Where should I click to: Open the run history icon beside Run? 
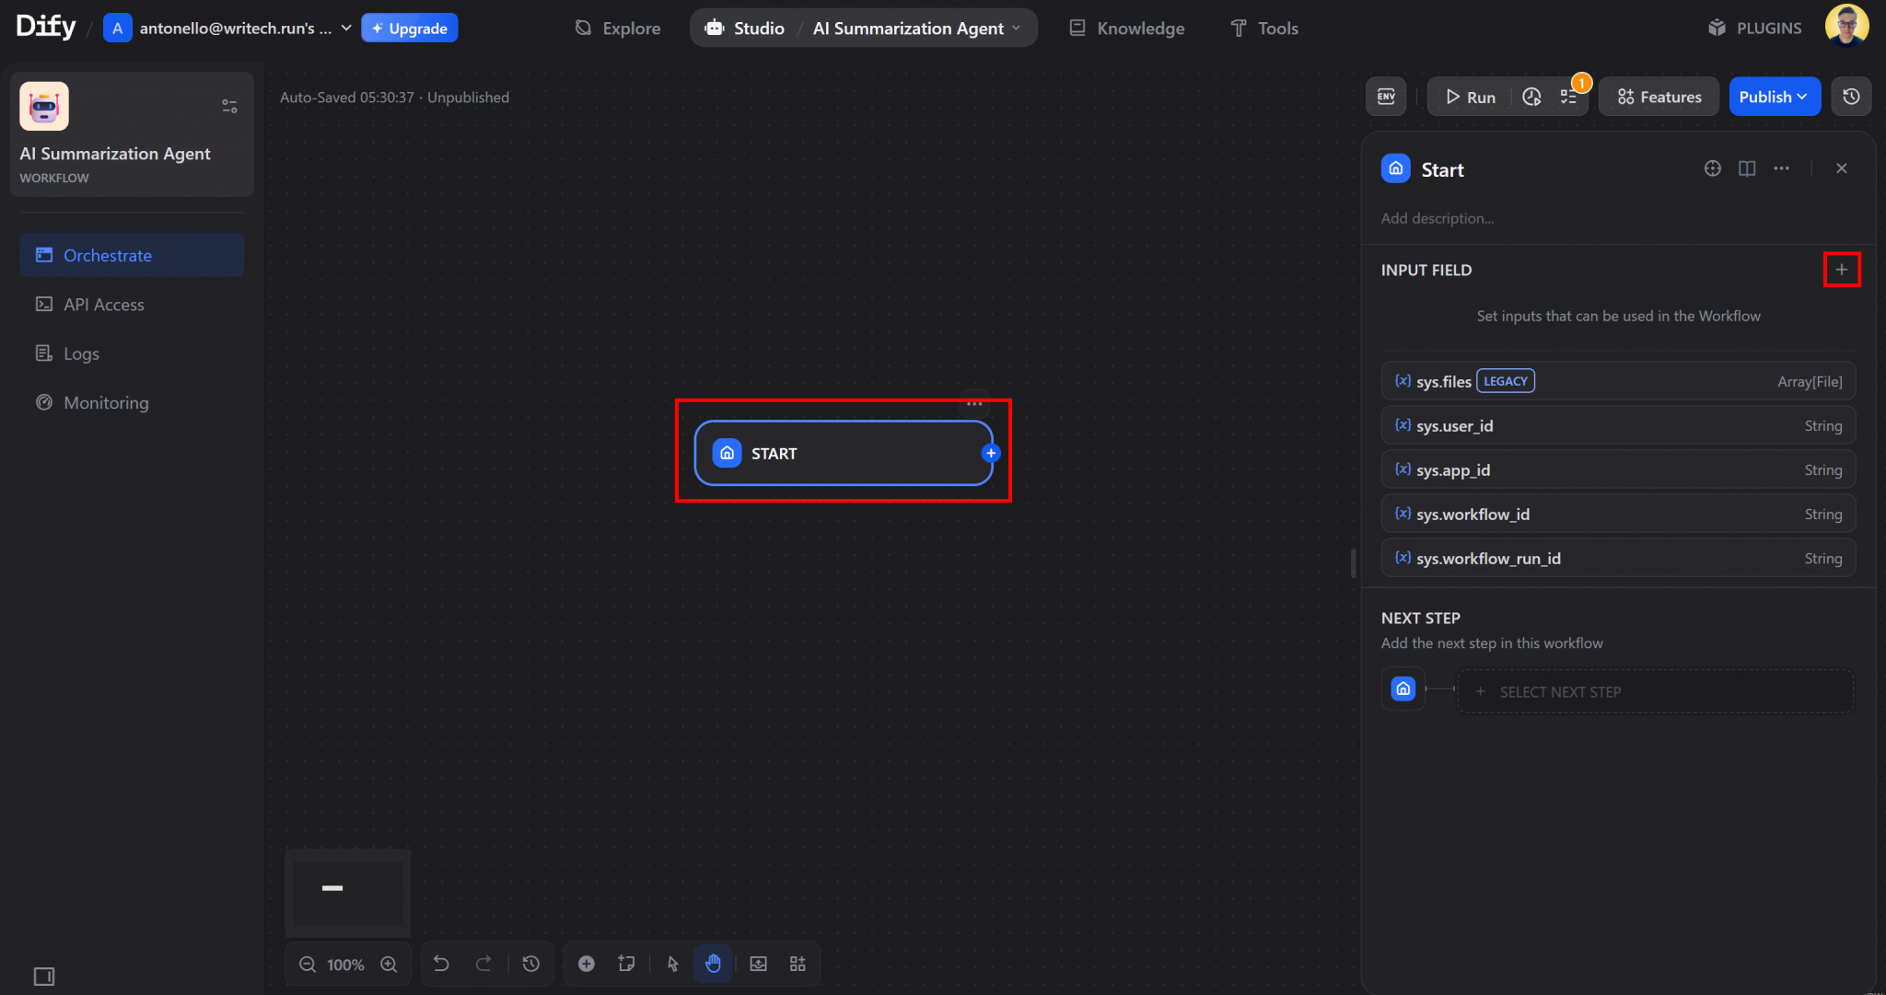coord(1531,97)
